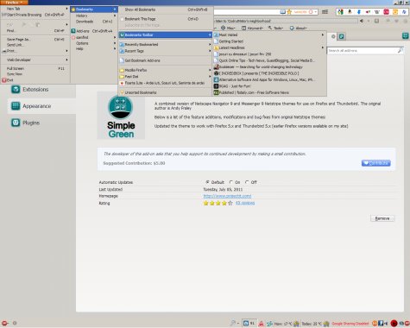This screenshot has width=410, height=328.
Task: Expand the Recently Bookmarked submenu
Action: click(166, 45)
